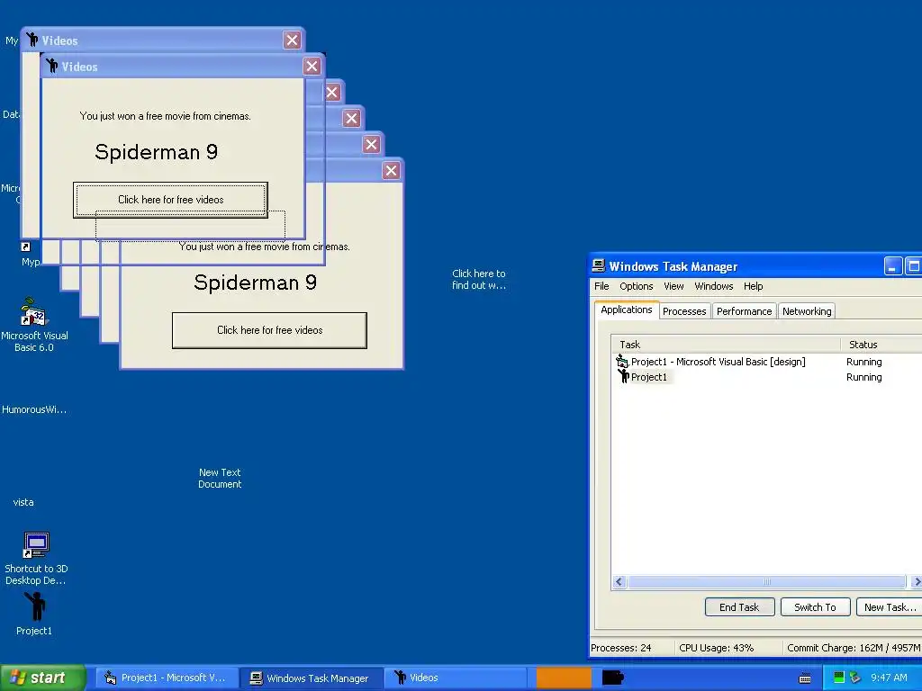This screenshot has height=691, width=922.
Task: Open View menu in Task Manager
Action: pyautogui.click(x=673, y=286)
